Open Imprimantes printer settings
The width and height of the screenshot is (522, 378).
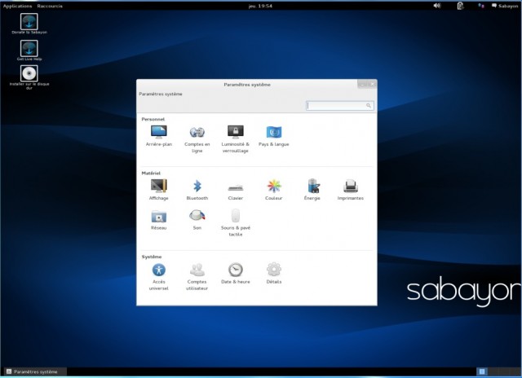[351, 190]
